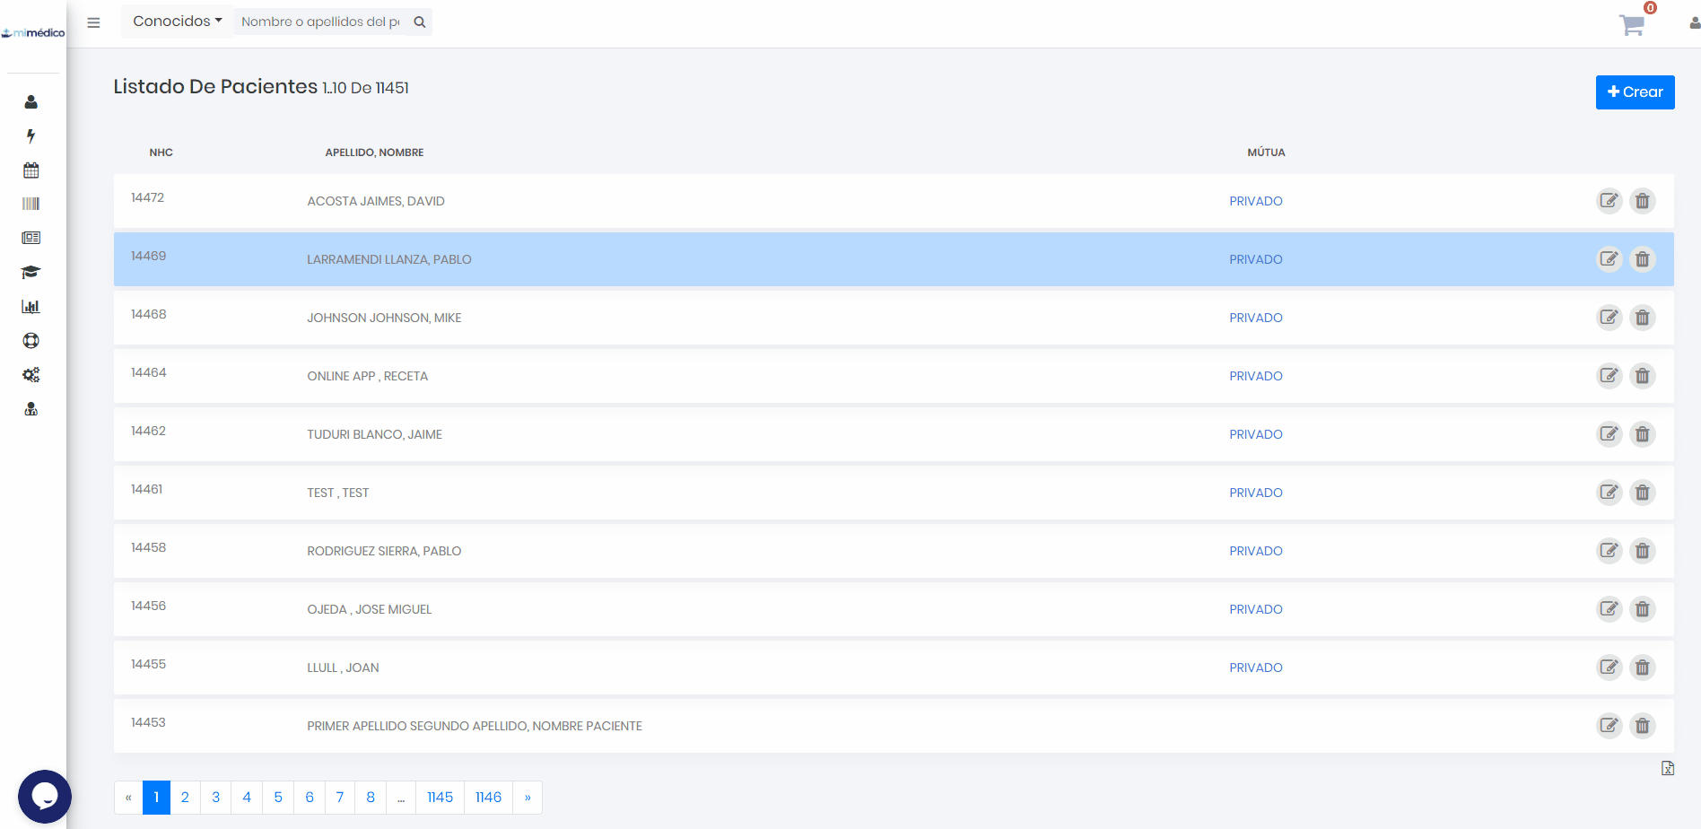1701x829 pixels.
Task: Edit patient ACOSTA JAIMES, DAVID
Action: (1609, 201)
